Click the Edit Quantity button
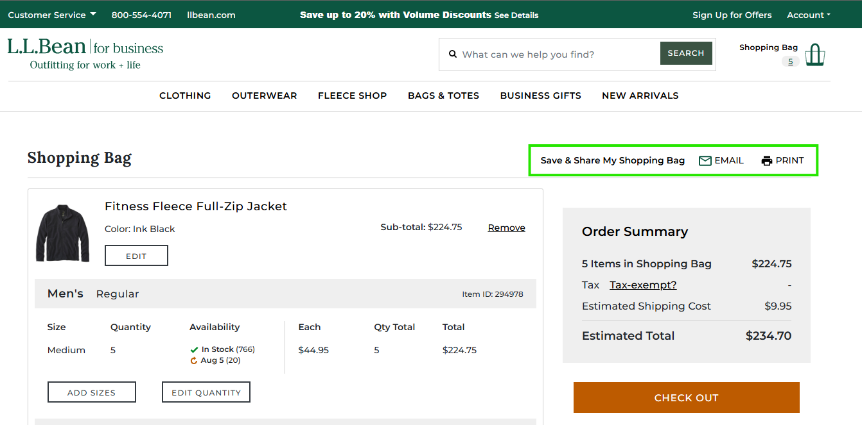This screenshot has width=862, height=425. (206, 392)
